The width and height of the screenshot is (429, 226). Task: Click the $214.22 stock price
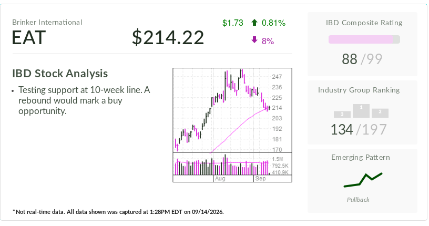pos(168,37)
